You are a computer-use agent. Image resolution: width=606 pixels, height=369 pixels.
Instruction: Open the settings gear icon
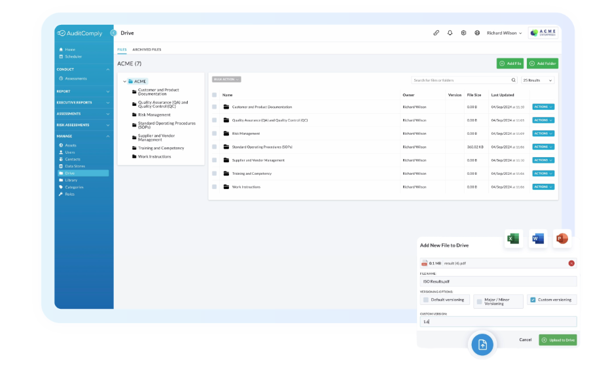(463, 33)
